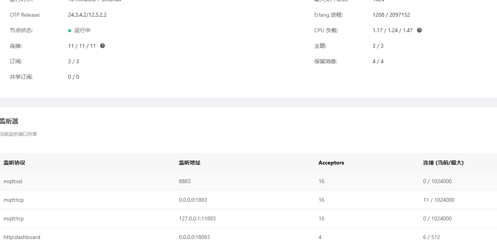
Task: Click the 6 / 512 connection count
Action: point(431,237)
